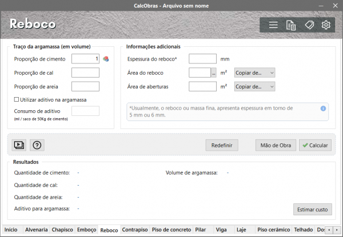Click the '...' button next to Área do reboco

[x=213, y=73]
